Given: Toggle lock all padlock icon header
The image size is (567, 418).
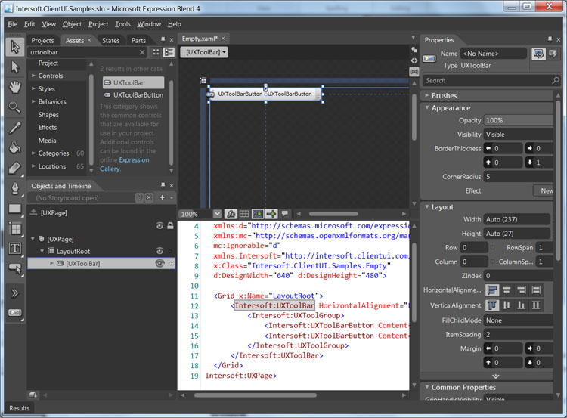Looking at the screenshot, I should pyautogui.click(x=170, y=226).
